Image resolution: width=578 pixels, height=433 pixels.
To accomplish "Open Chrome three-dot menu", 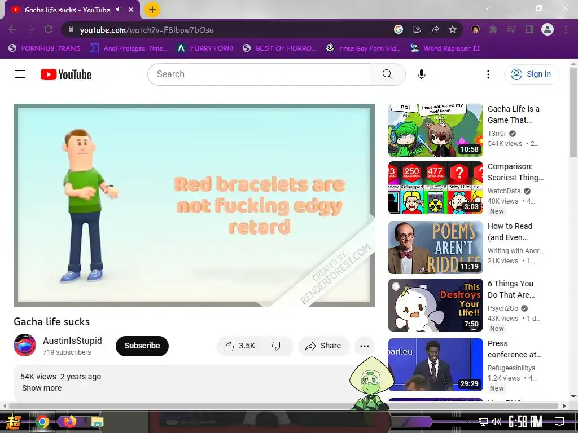I will coord(566,29).
